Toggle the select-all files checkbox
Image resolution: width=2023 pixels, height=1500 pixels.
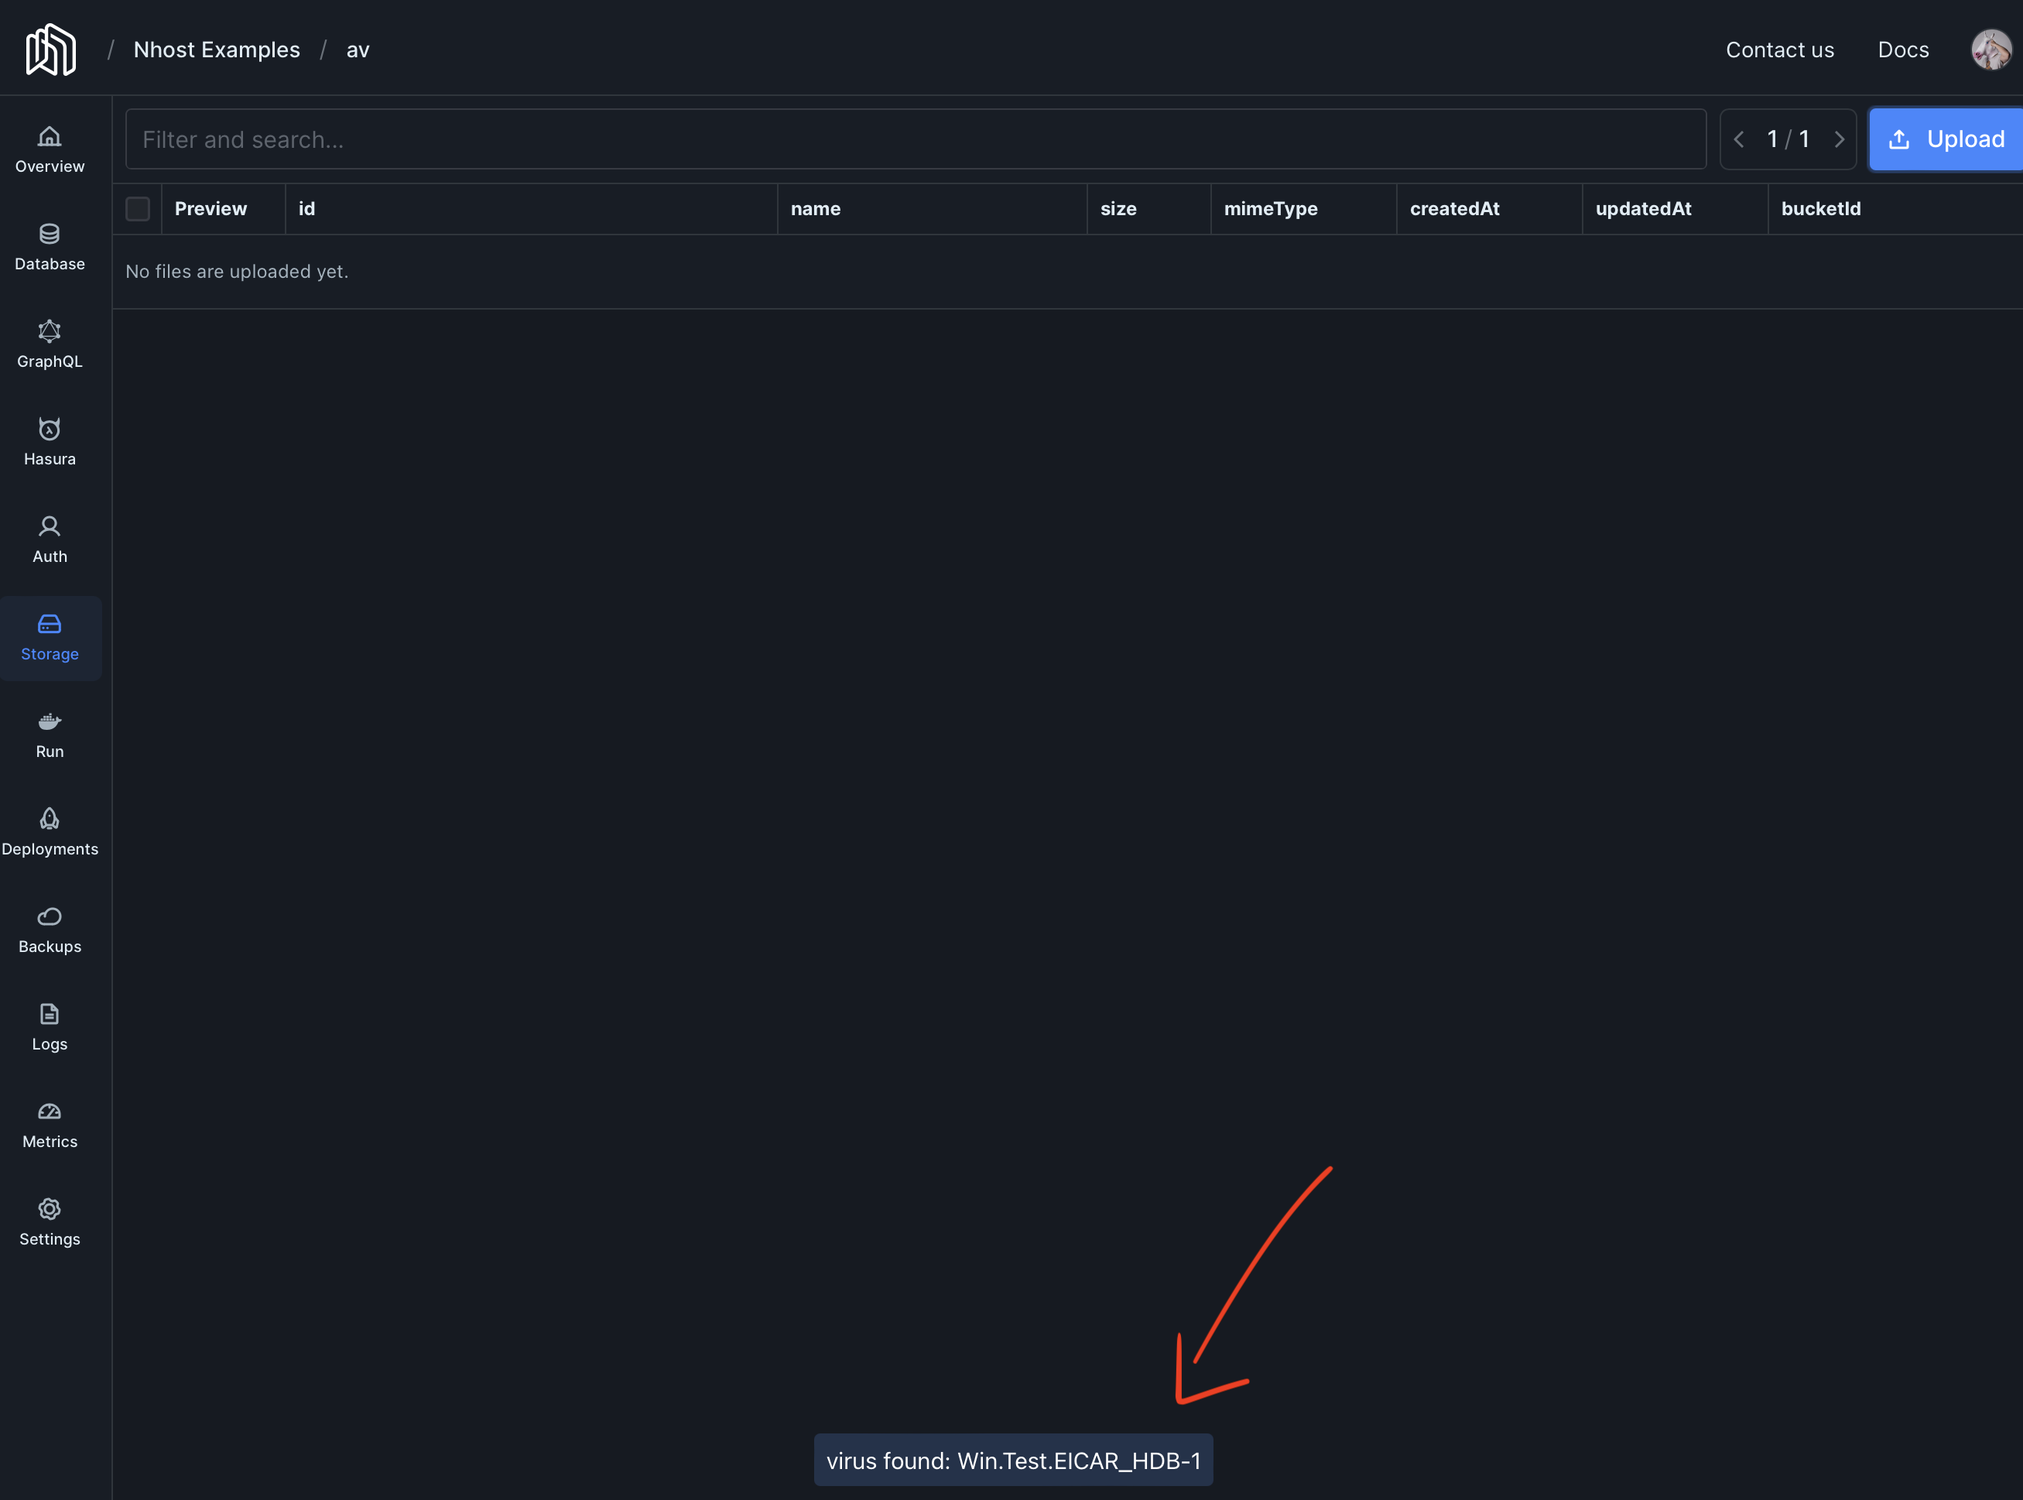137,209
